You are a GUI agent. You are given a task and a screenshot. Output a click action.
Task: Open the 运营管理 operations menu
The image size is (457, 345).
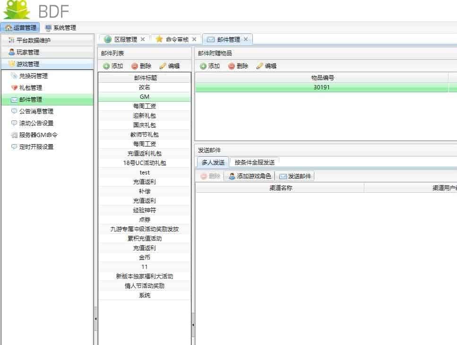click(x=20, y=28)
